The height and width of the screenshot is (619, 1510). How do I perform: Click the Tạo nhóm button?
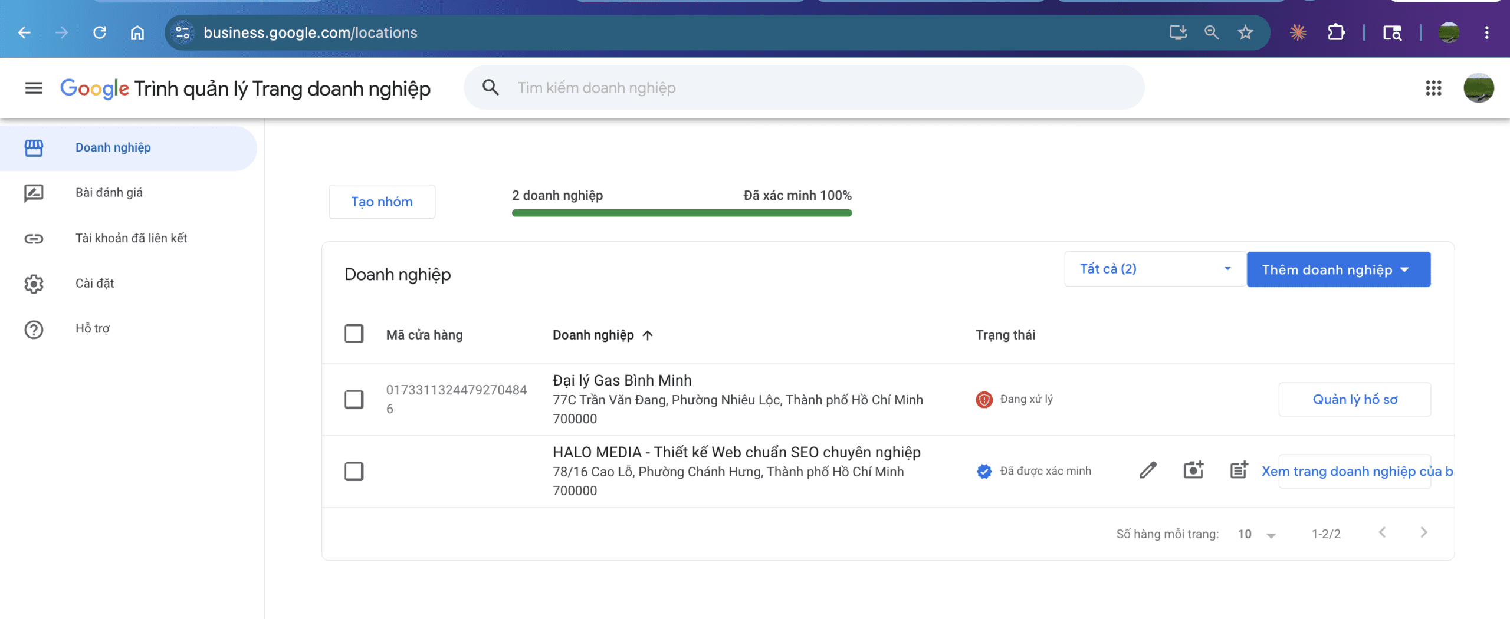(382, 202)
